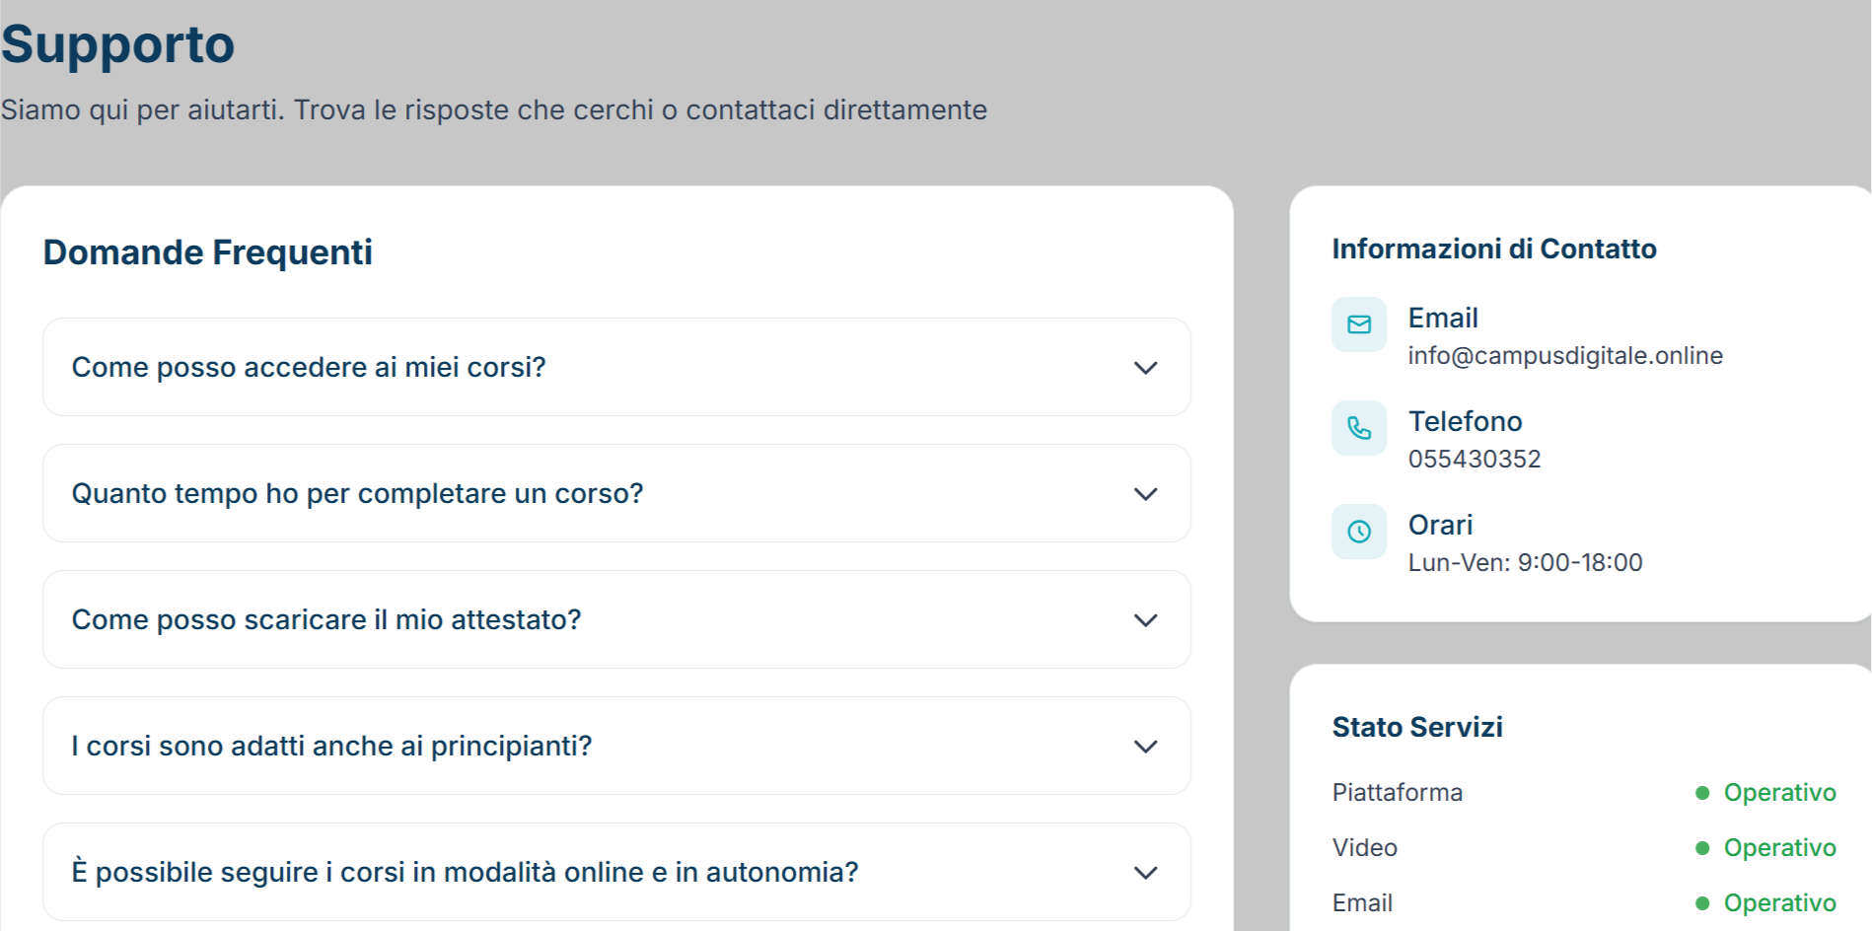The width and height of the screenshot is (1872, 931).
Task: Select the 'Supporto' page heading
Action: [x=117, y=43]
